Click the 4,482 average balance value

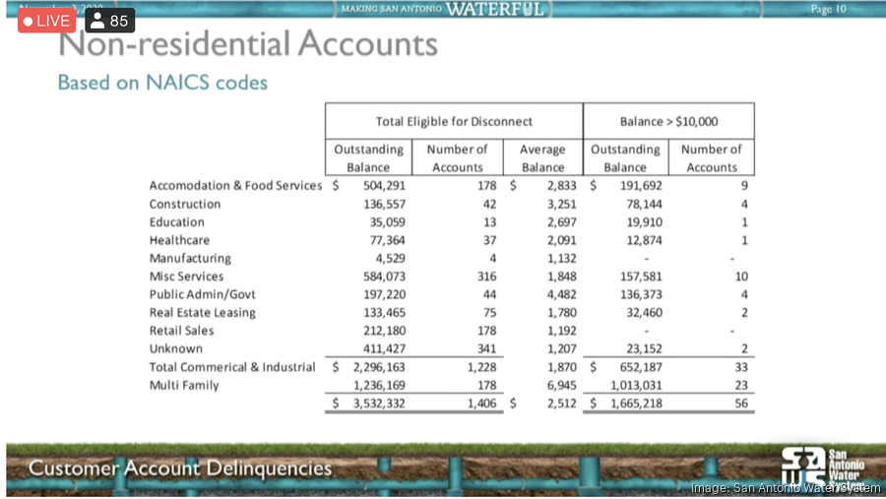[562, 294]
